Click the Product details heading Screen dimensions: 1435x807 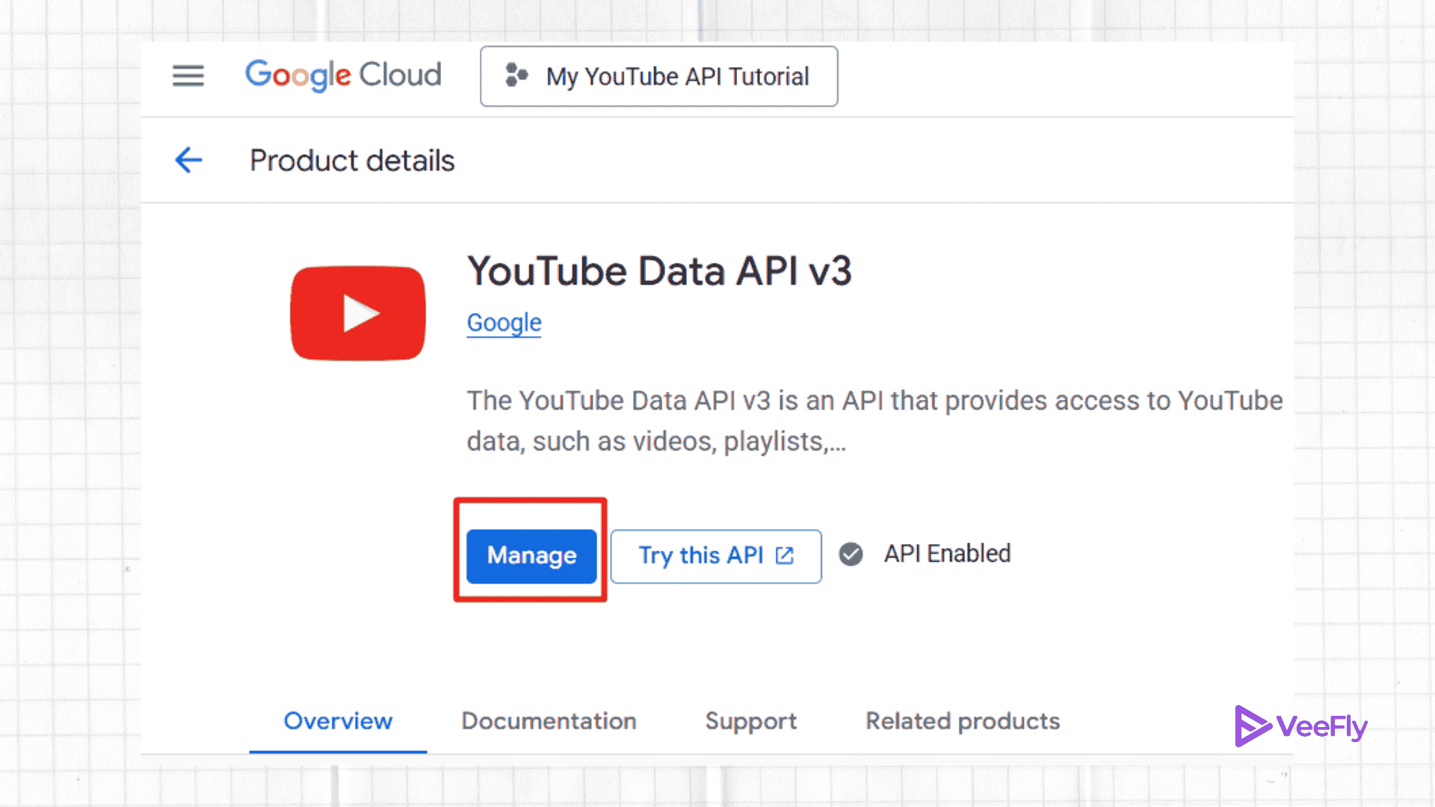click(x=352, y=160)
